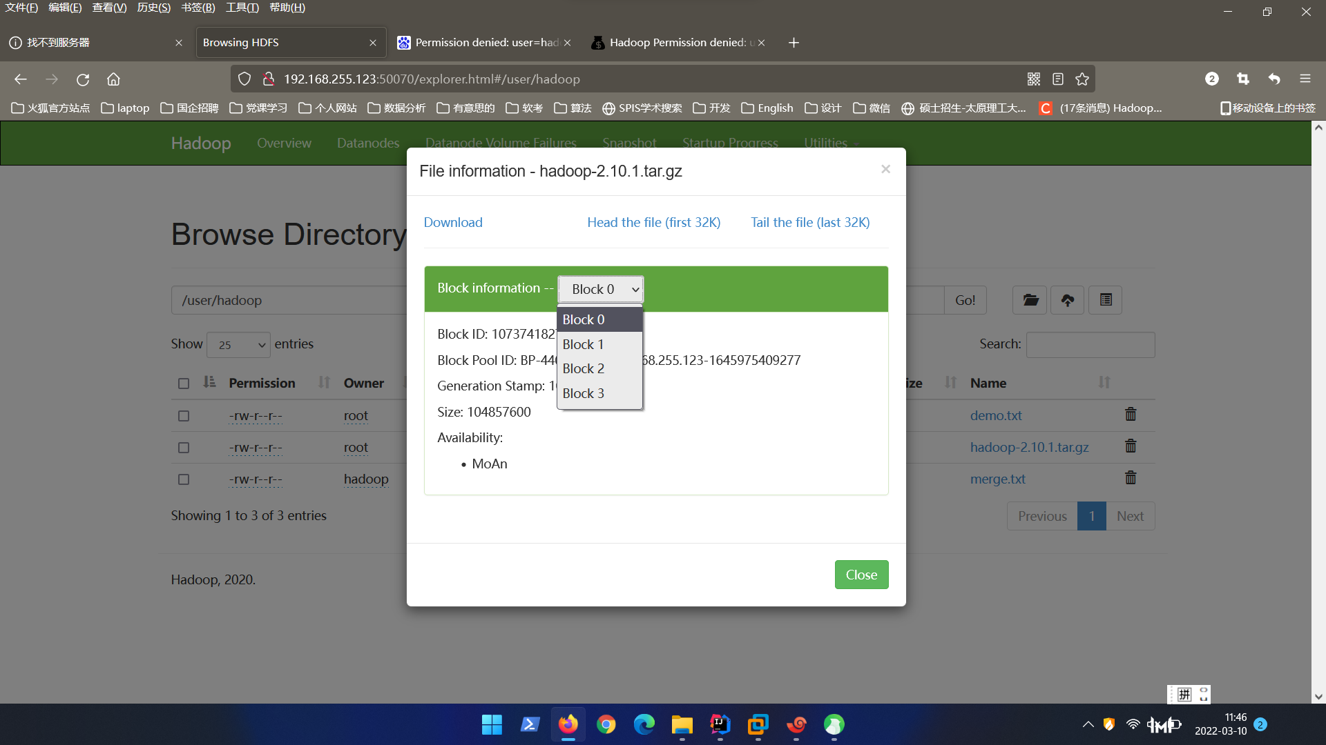1326x745 pixels.
Task: Tick the merge.txt row checkbox
Action: 184,479
